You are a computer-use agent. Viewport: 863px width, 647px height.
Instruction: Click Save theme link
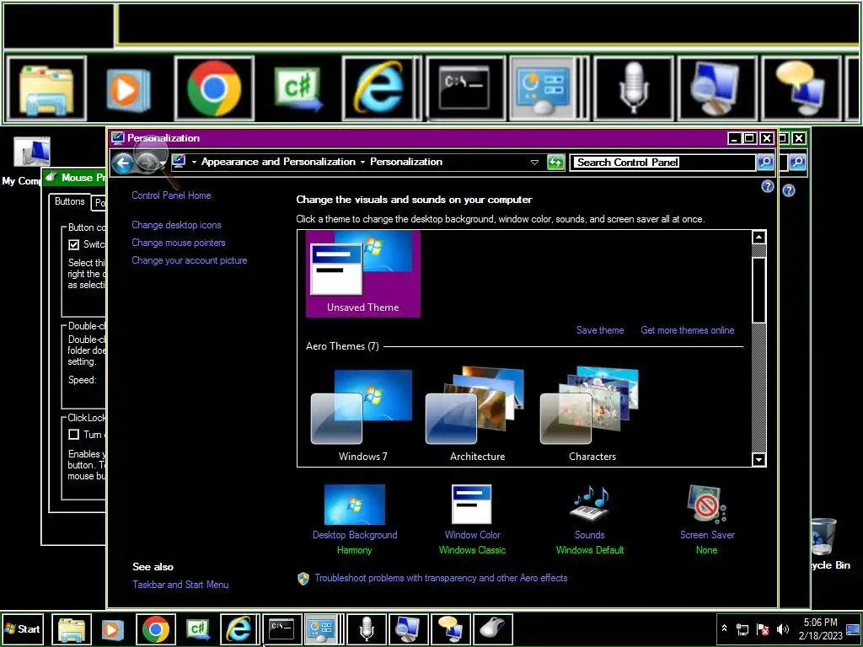pyautogui.click(x=600, y=330)
